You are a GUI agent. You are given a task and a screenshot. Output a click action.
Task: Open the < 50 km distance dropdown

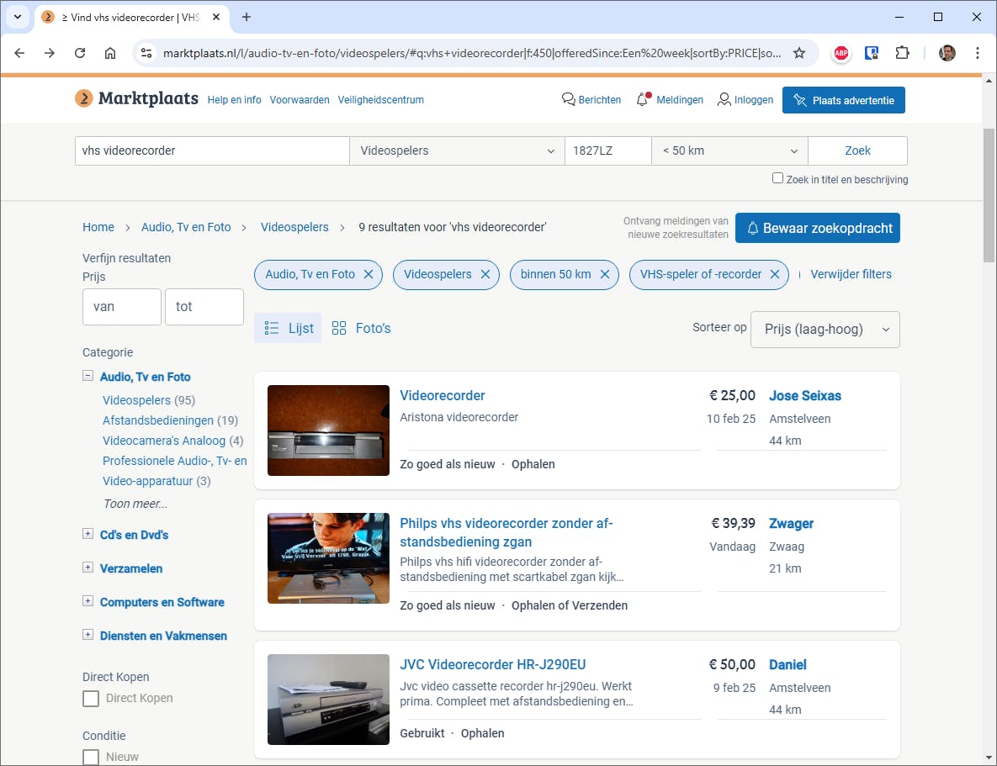pos(730,151)
